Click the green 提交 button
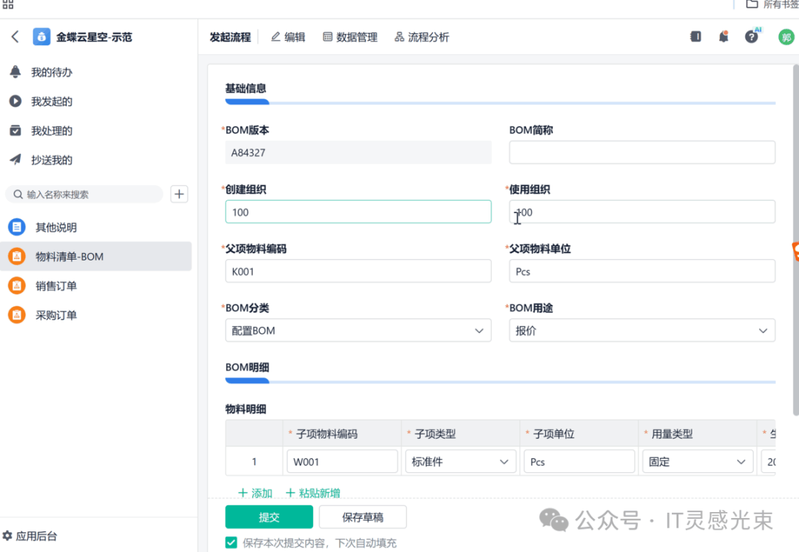This screenshot has width=799, height=552. [269, 517]
